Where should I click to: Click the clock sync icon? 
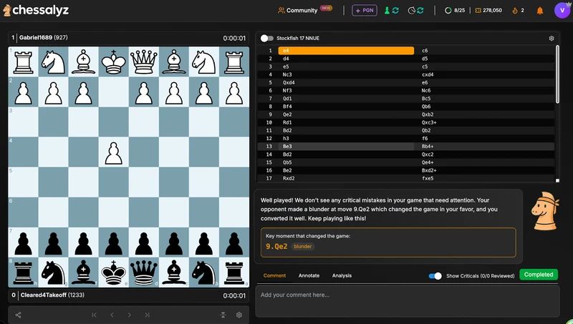411,10
